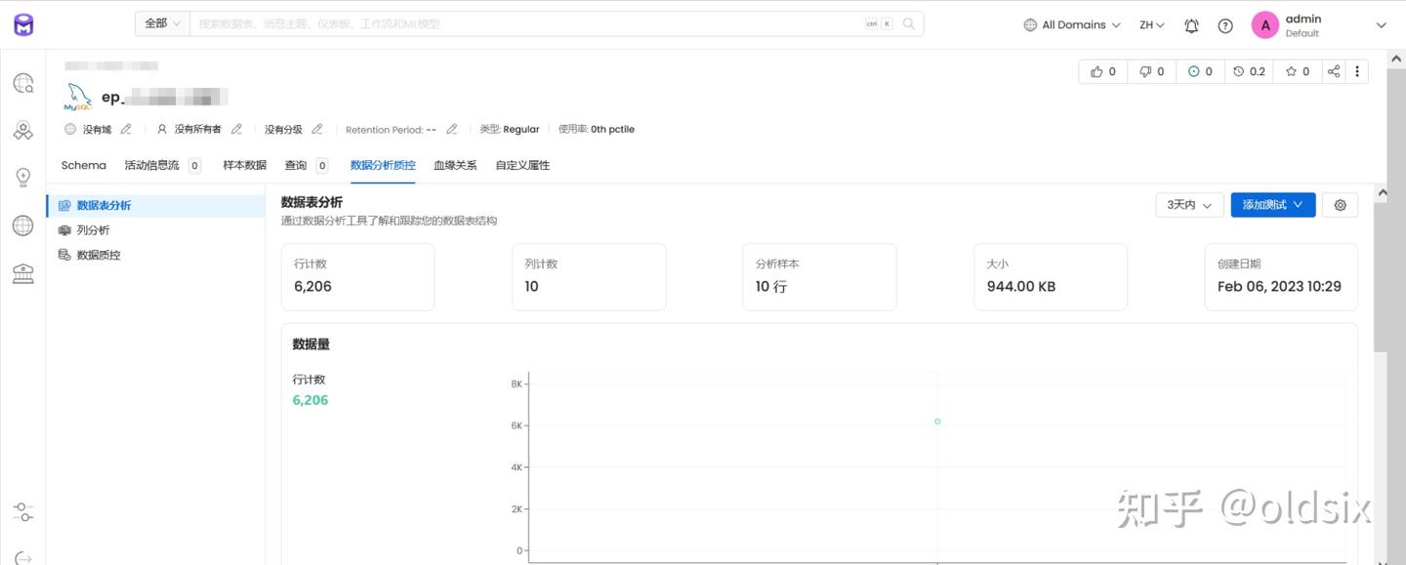Open the ZH language dropdown
Screen dimensions: 1406x565
click(1152, 25)
